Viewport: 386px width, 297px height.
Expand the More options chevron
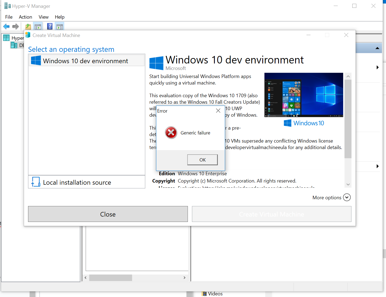[x=347, y=197]
